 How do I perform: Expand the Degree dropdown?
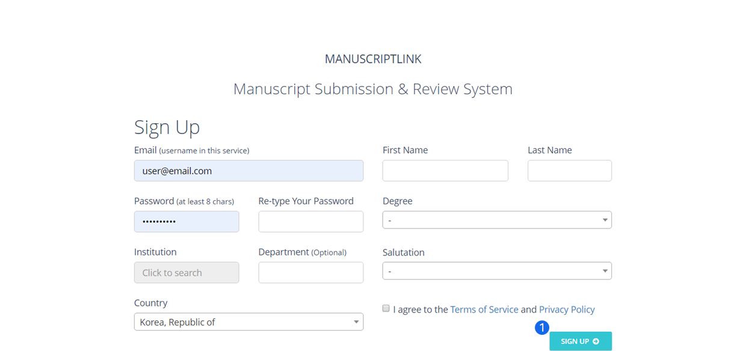click(x=497, y=220)
